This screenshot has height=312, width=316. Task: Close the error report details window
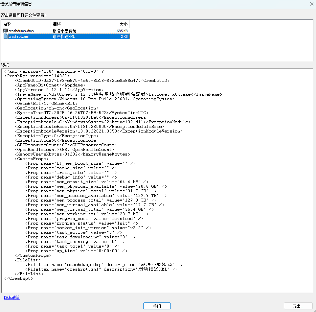pos(312,4)
